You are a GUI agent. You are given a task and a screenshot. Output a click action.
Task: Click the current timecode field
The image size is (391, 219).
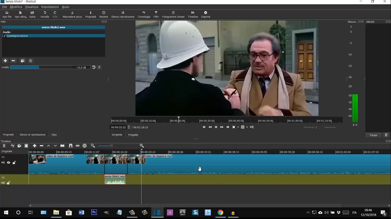pos(119,127)
